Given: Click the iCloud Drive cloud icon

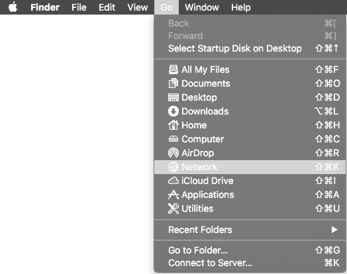Looking at the screenshot, I should click(x=173, y=181).
